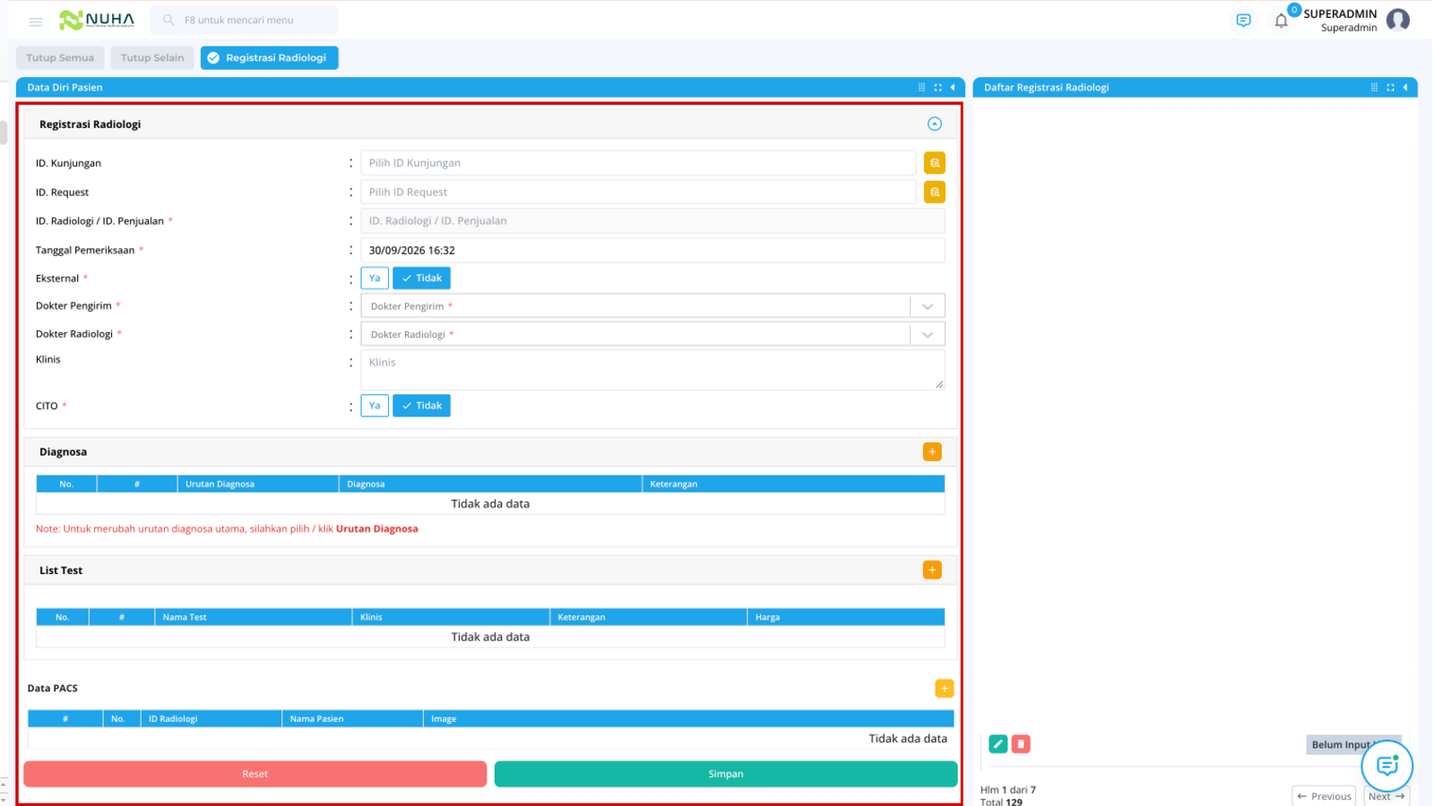The width and height of the screenshot is (1434, 806).
Task: Search ID Kunjungan with lookup icon
Action: pos(934,163)
